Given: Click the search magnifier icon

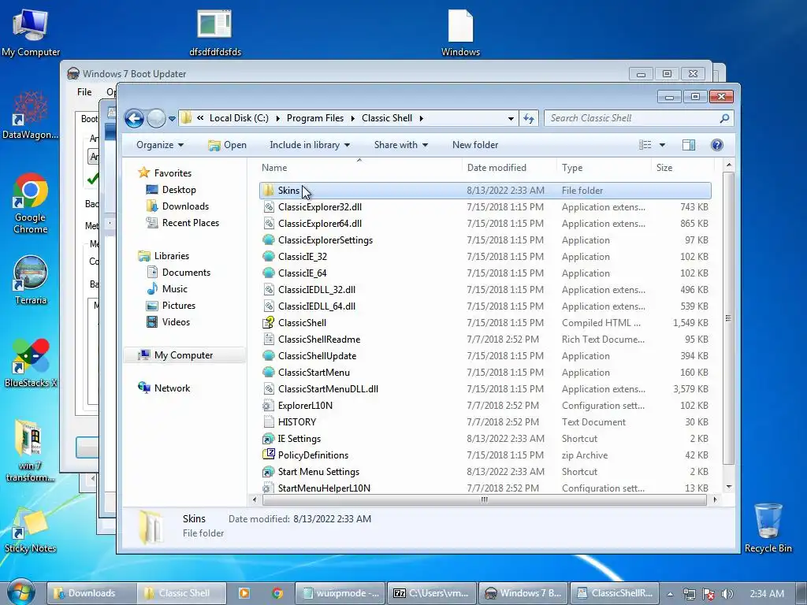Looking at the screenshot, I should point(725,118).
